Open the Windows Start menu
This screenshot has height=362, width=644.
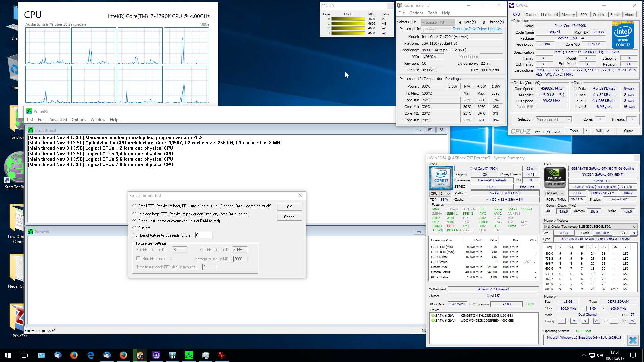pos(8,355)
